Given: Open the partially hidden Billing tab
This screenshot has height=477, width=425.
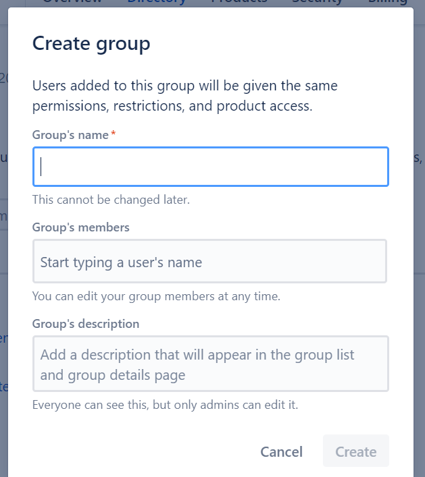Looking at the screenshot, I should 388,3.
